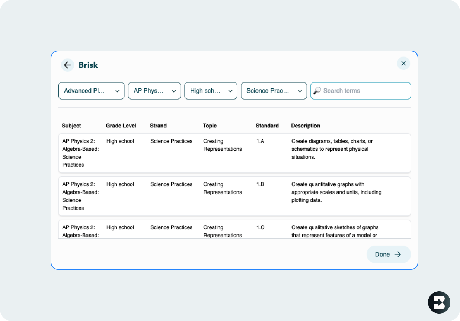Click the Strand column header
The width and height of the screenshot is (460, 321).
point(159,126)
